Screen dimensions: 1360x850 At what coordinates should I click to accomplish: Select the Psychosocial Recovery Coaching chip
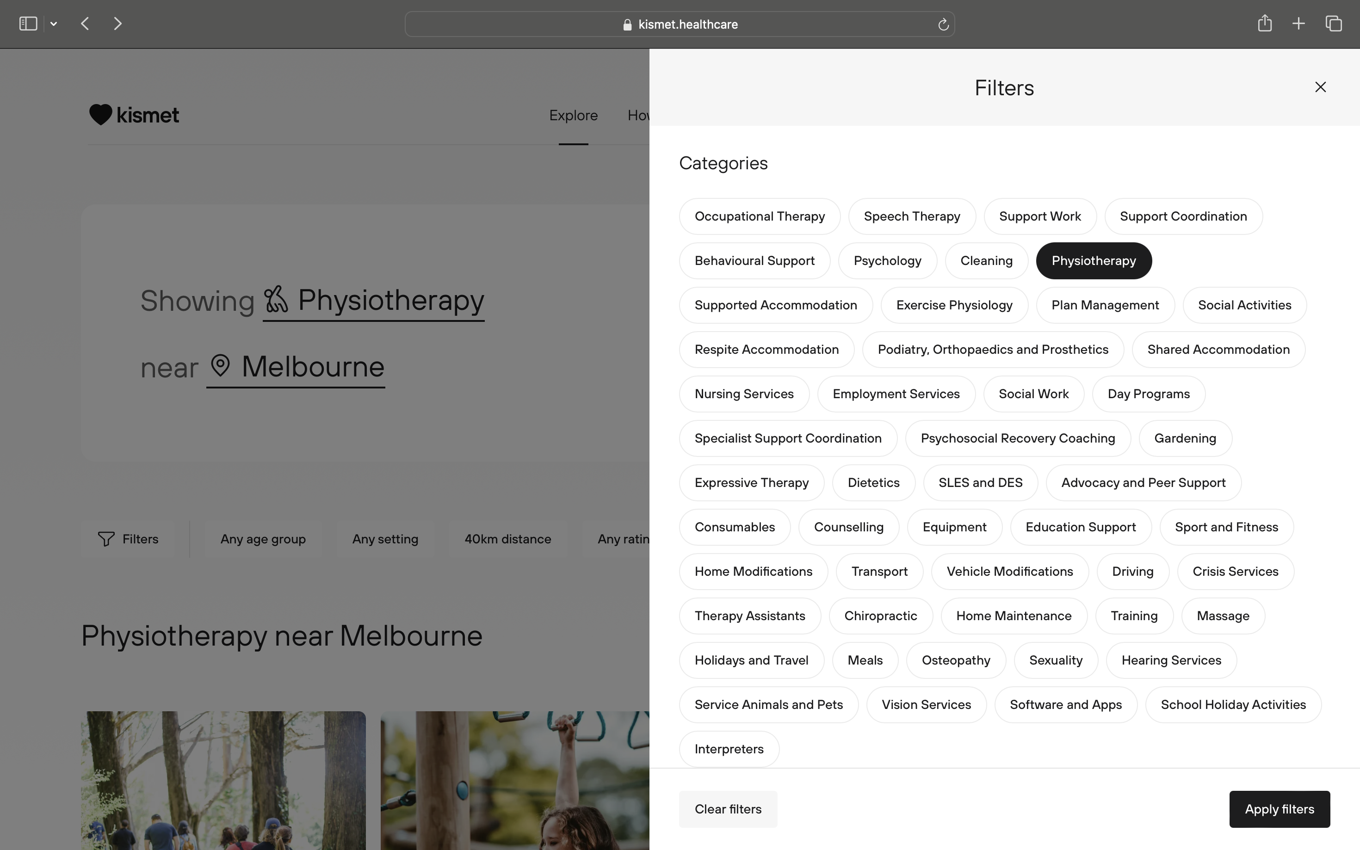click(1018, 438)
